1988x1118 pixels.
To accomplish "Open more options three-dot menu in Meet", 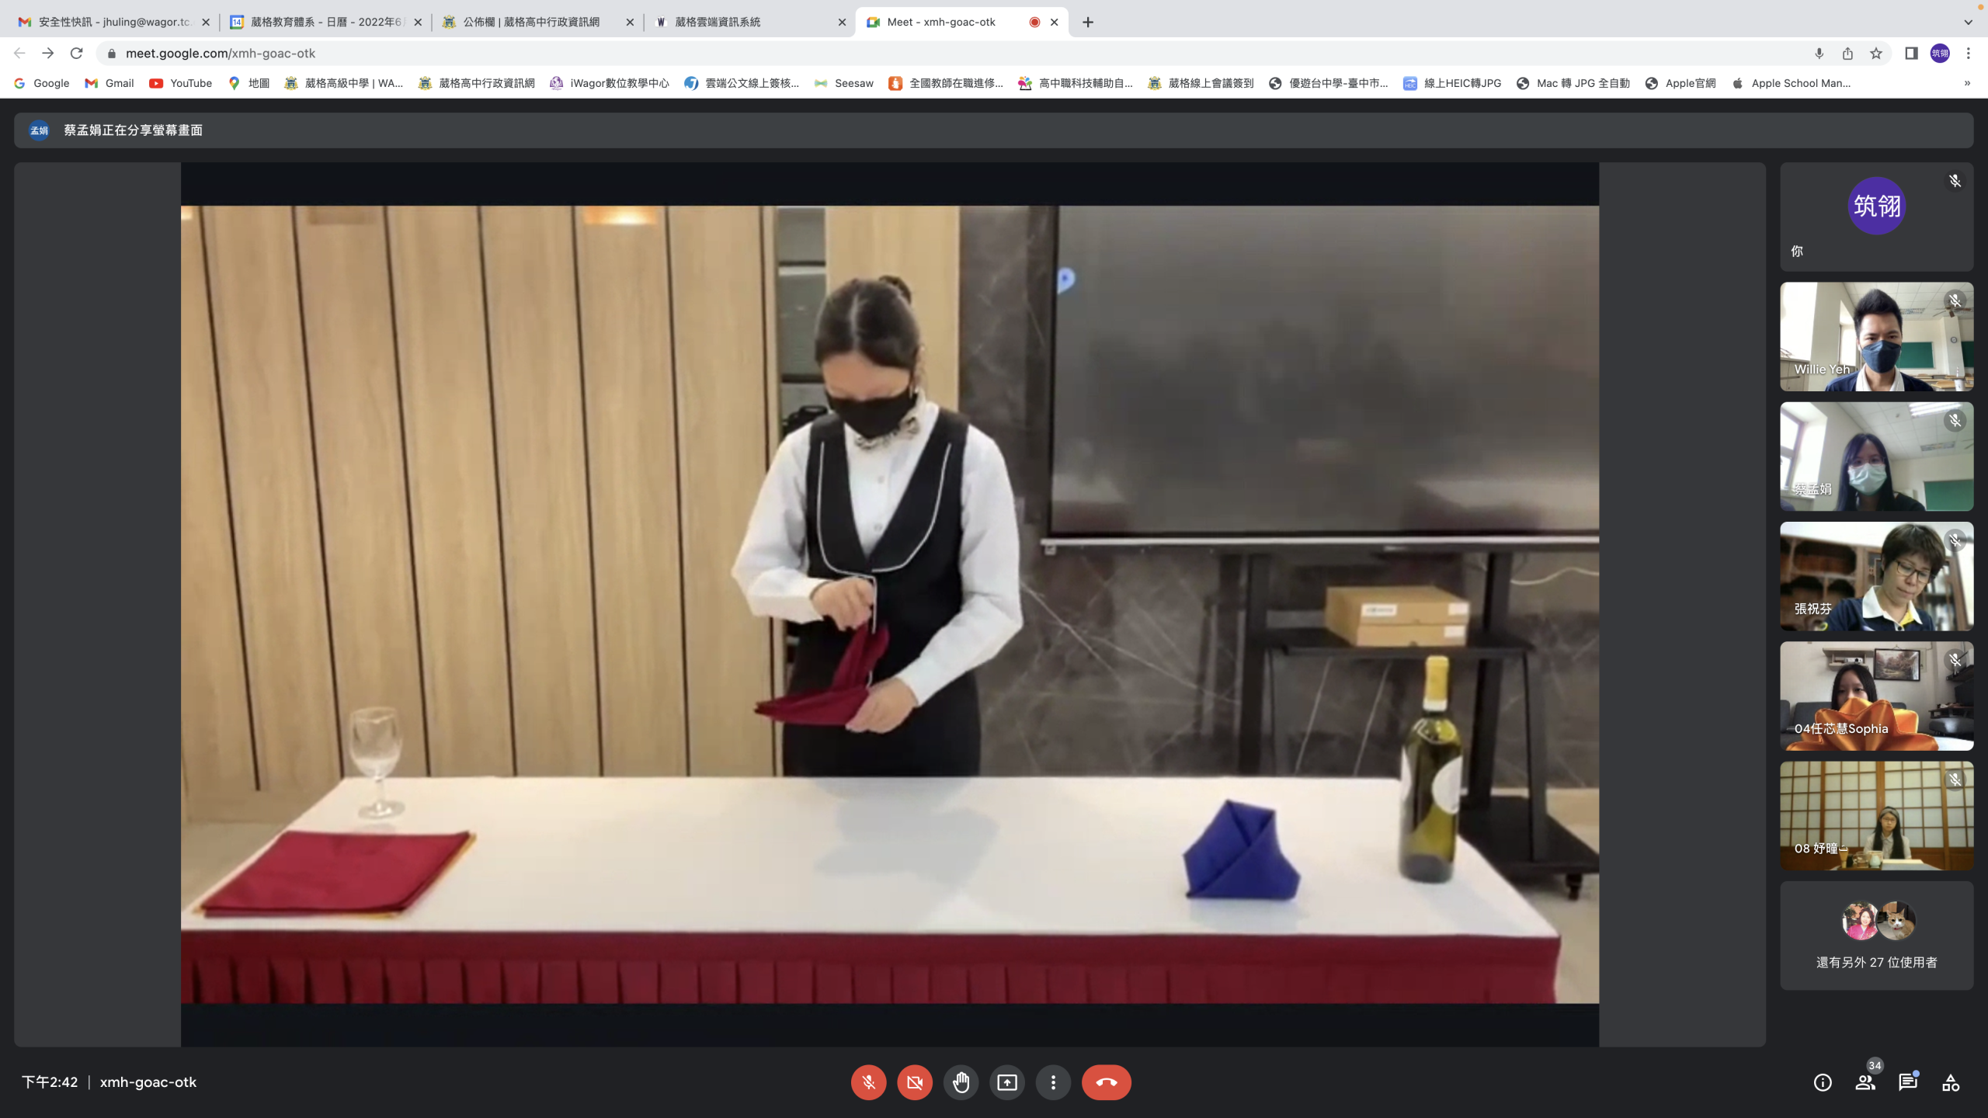I will (1053, 1082).
